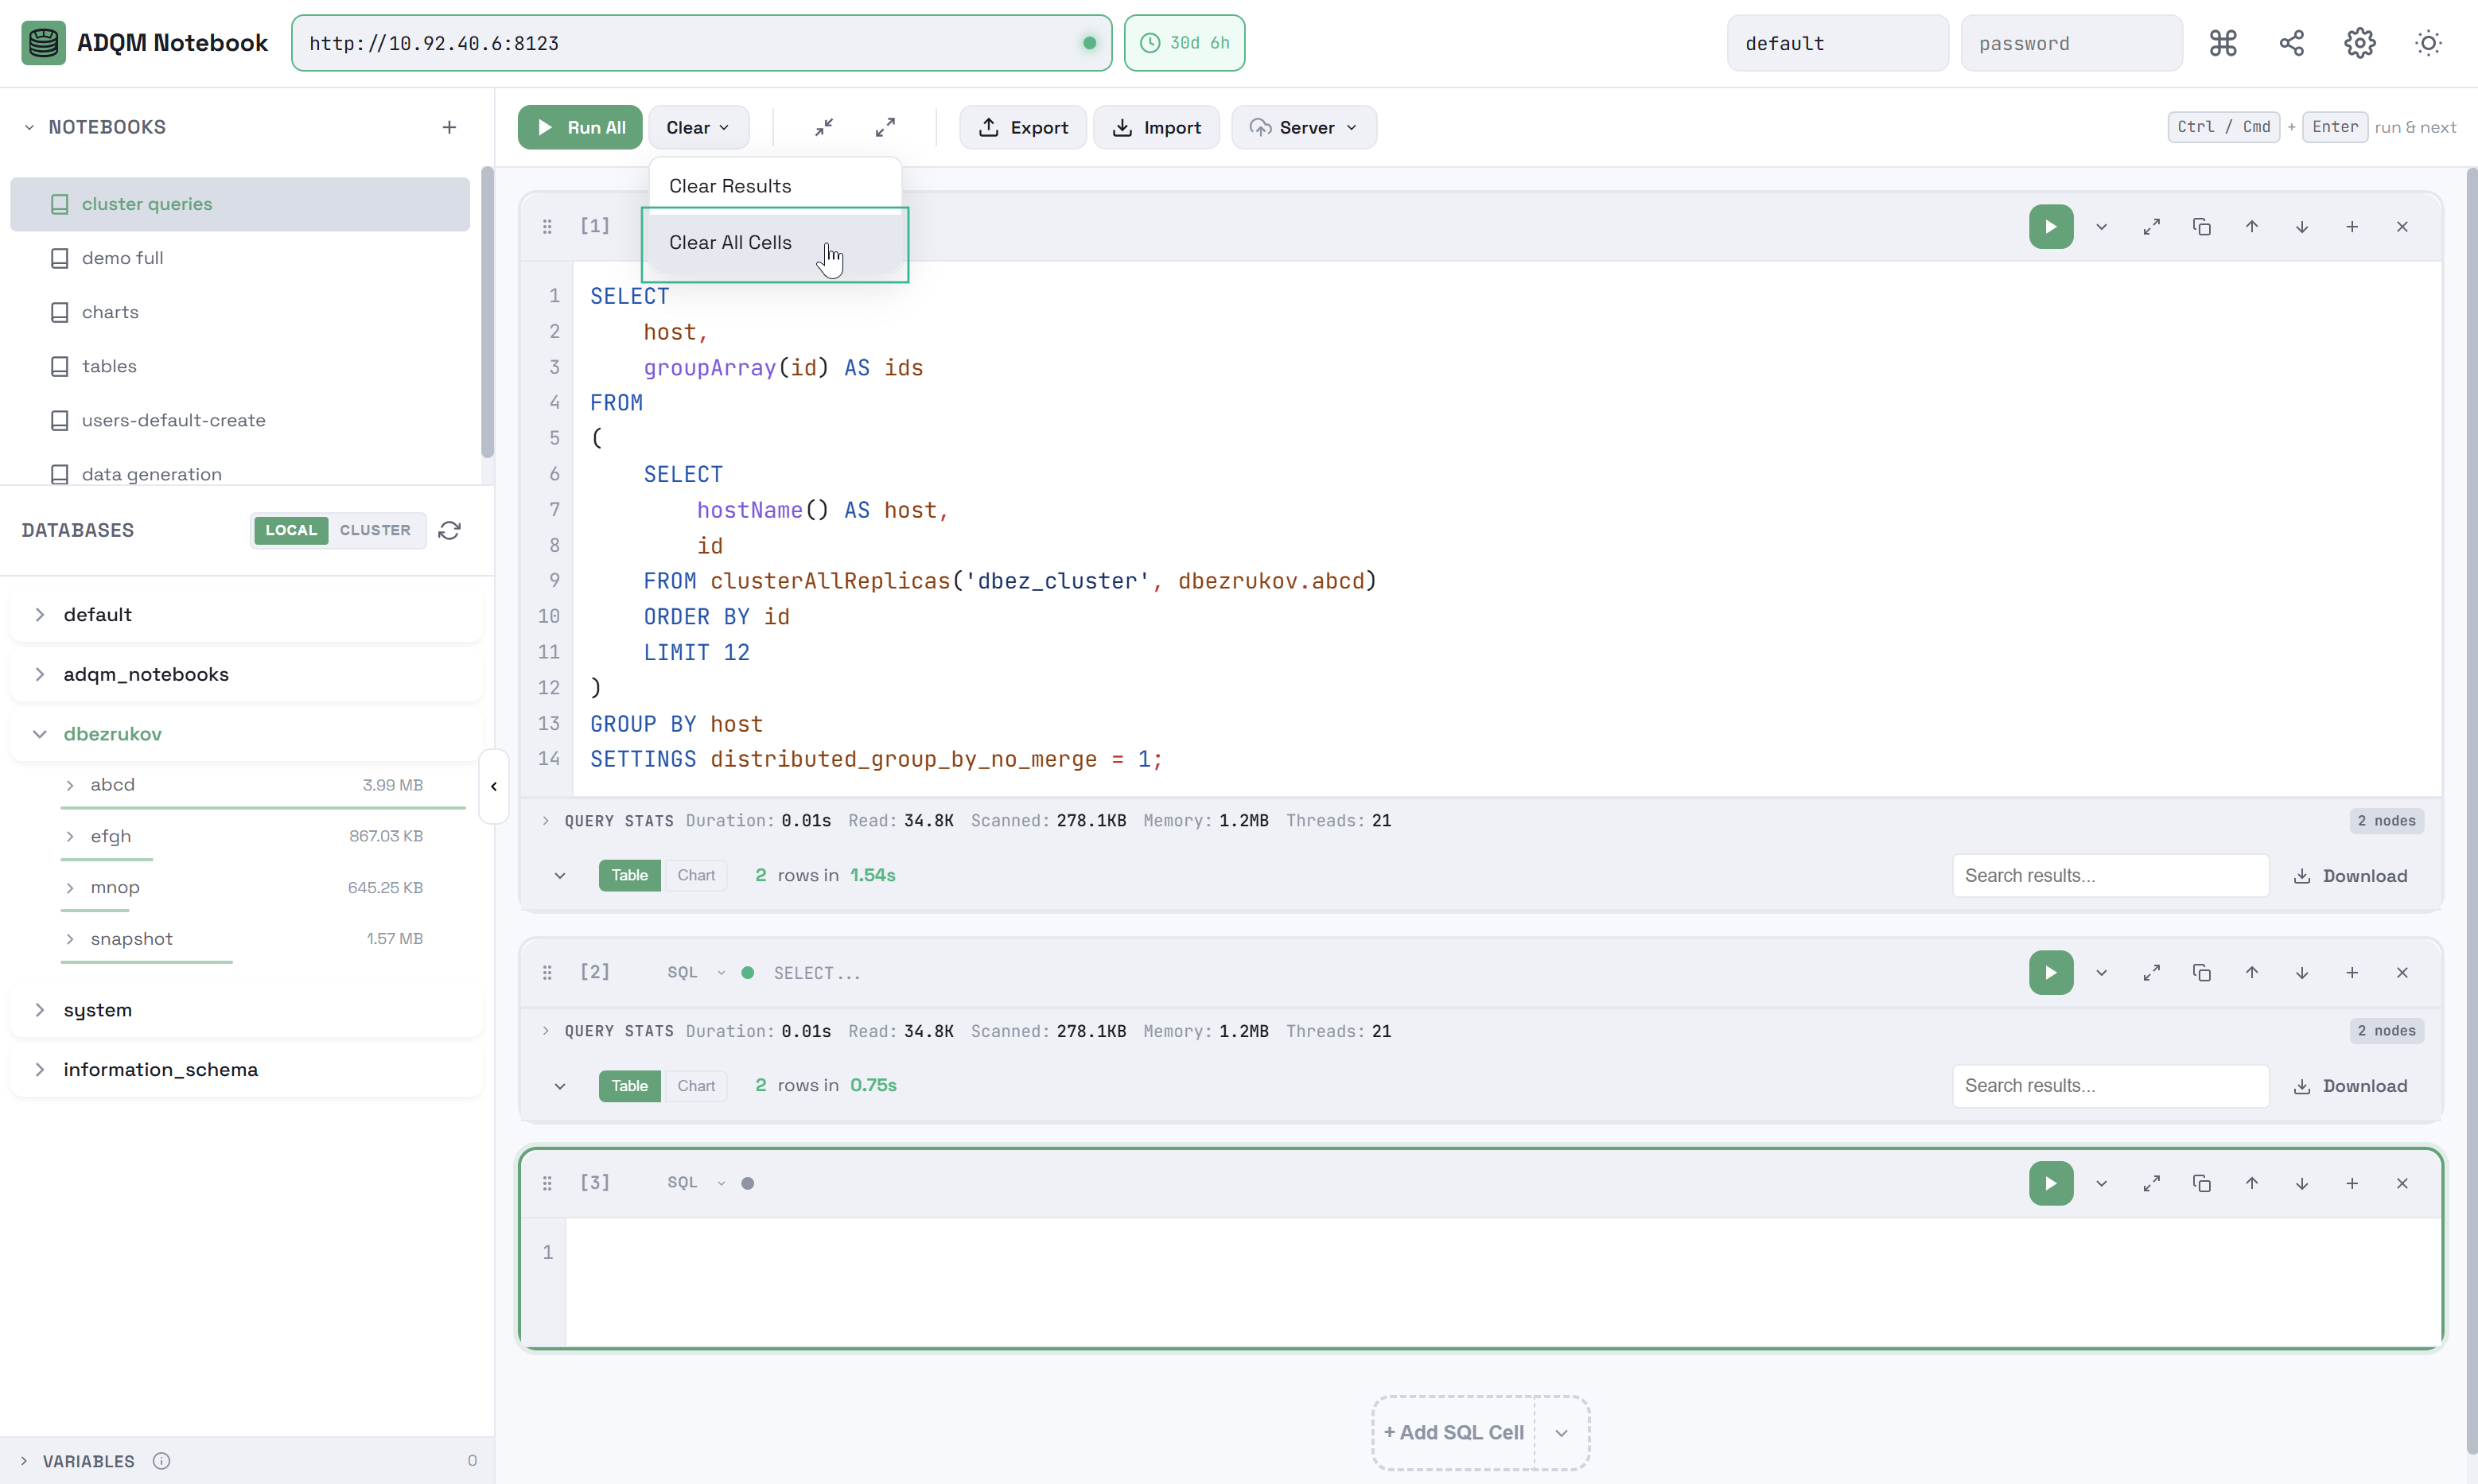
Task: Switch databases view to CLUSTER
Action: click(375, 530)
